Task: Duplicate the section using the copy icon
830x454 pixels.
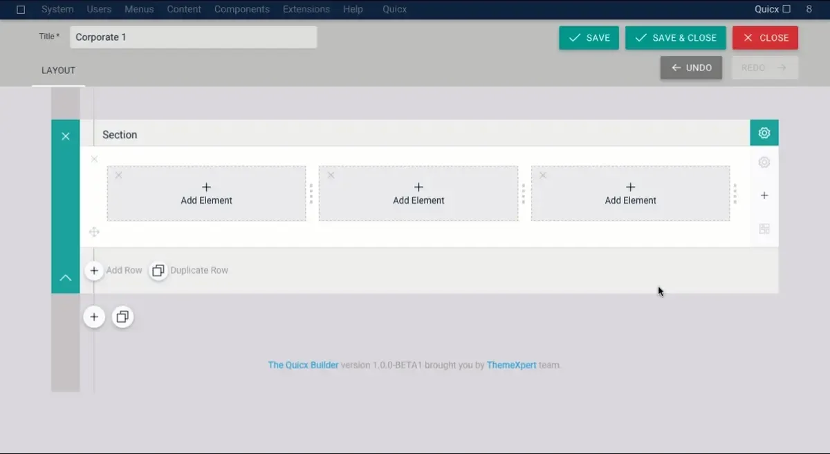Action: (x=122, y=317)
